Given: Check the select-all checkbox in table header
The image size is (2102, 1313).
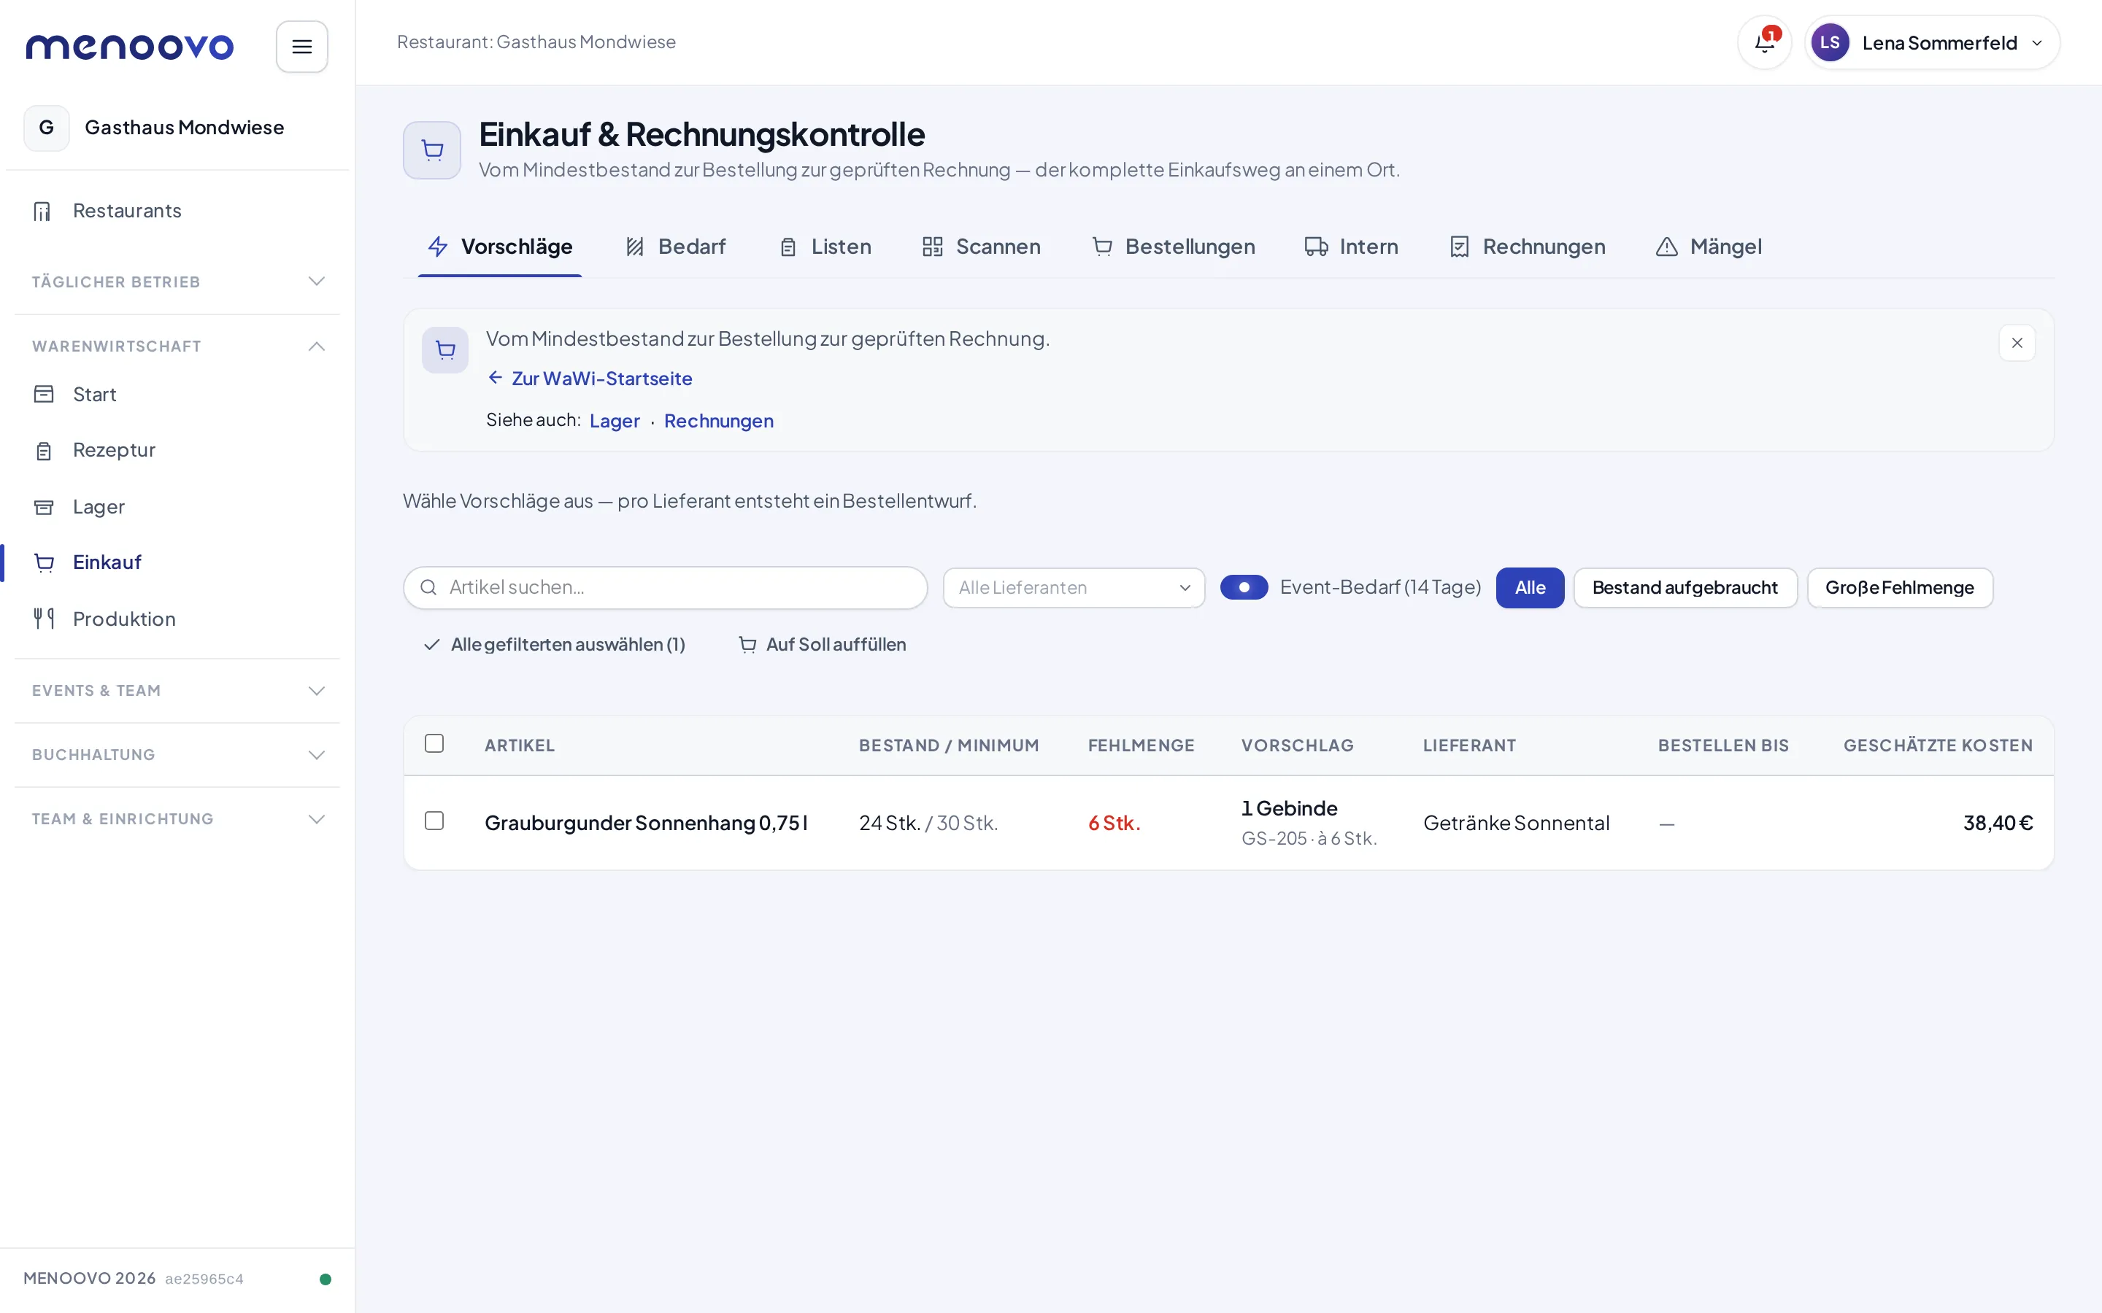Looking at the screenshot, I should [434, 743].
